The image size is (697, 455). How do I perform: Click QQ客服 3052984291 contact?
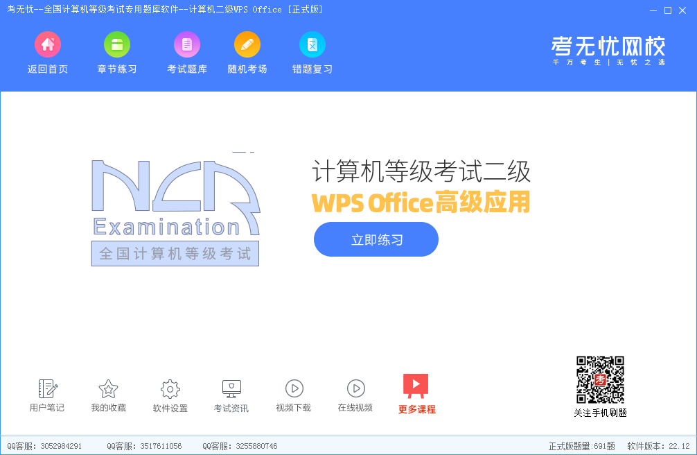point(44,446)
